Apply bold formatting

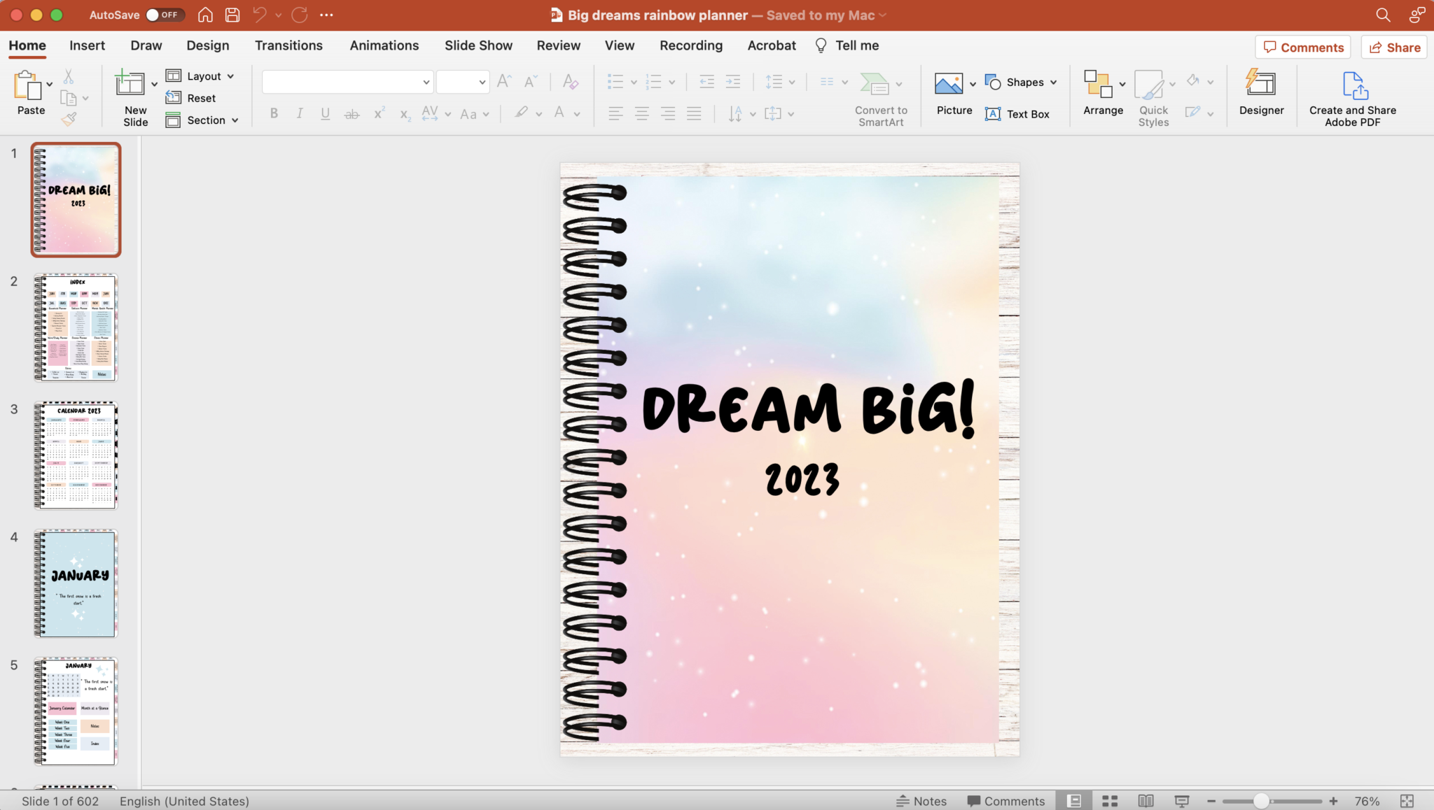273,113
